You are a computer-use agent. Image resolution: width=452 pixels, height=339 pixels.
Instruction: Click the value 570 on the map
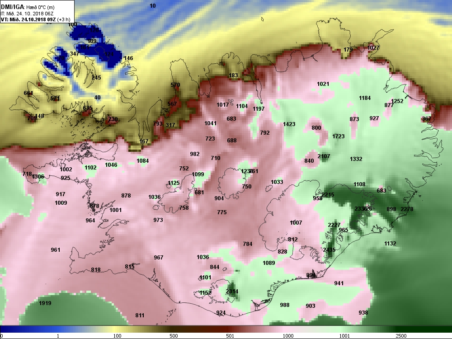coord(175,85)
